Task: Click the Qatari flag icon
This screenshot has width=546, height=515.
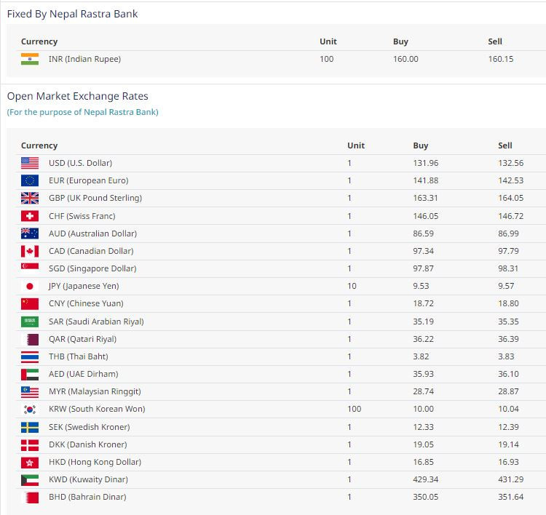Action: click(30, 339)
